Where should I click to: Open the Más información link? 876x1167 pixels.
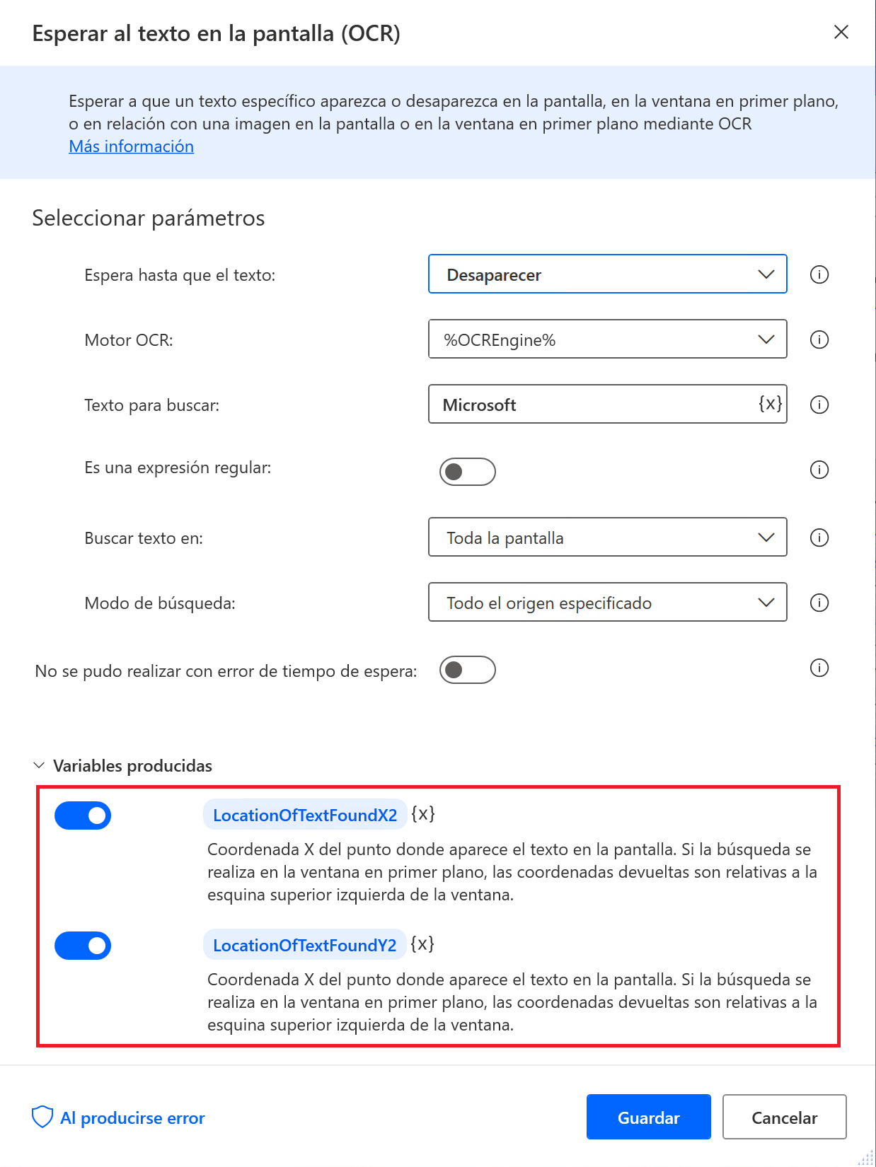[x=131, y=146]
